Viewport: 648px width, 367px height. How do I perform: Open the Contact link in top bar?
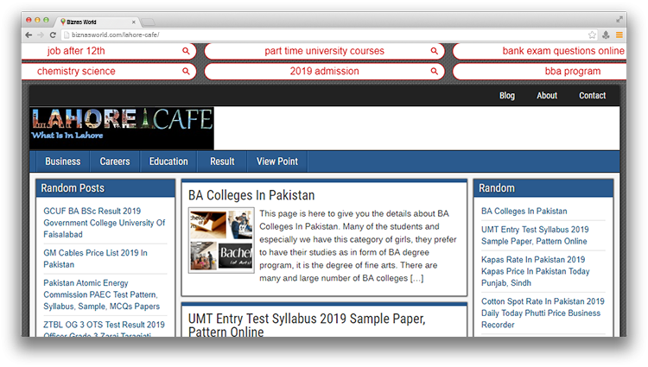point(592,96)
